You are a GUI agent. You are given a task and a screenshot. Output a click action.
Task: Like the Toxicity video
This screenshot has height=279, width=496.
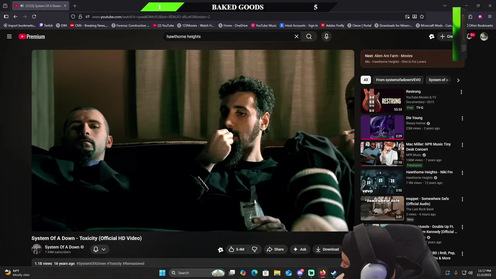[x=236, y=249]
